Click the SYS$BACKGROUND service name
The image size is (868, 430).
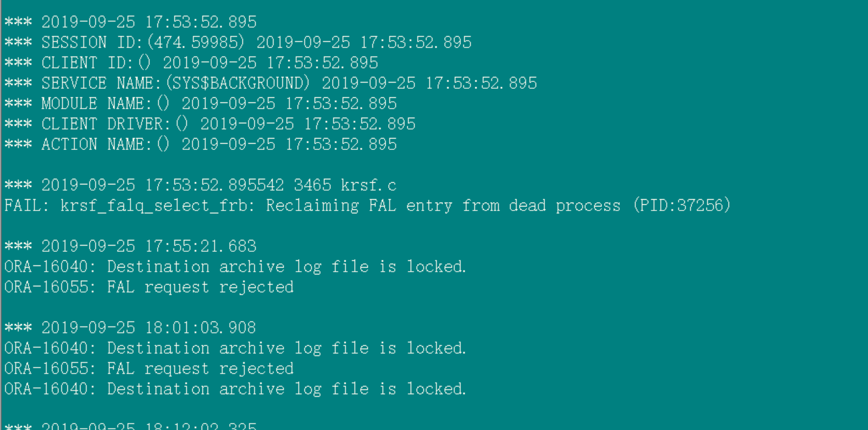[237, 83]
